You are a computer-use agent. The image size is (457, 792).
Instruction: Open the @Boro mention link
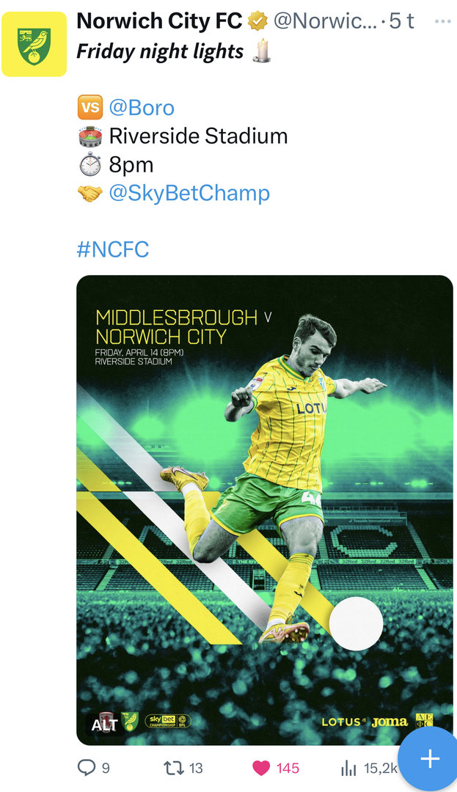(x=142, y=108)
